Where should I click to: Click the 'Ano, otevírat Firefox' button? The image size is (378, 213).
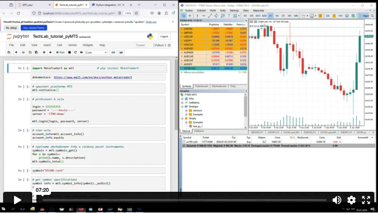coord(34,28)
